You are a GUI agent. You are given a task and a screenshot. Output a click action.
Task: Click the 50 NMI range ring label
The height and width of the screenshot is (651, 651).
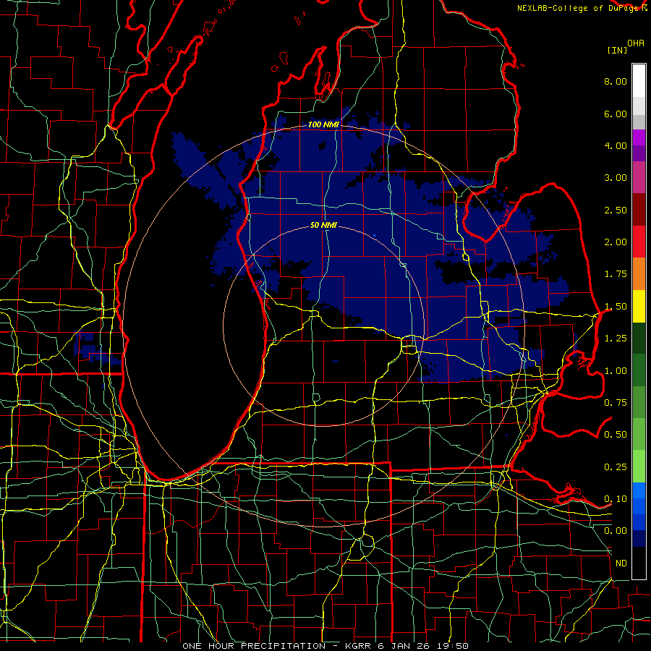coord(323,225)
